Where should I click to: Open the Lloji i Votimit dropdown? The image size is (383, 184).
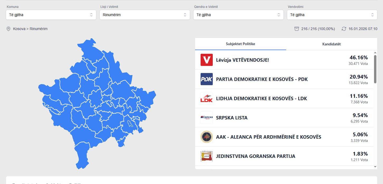tap(145, 15)
